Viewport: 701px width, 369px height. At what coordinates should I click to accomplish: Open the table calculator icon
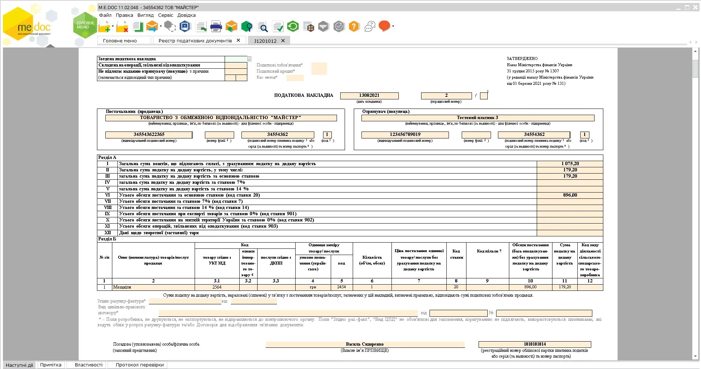coord(308,26)
